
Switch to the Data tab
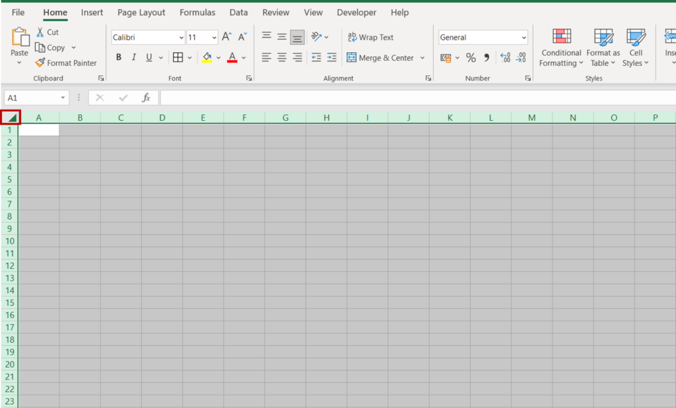238,13
